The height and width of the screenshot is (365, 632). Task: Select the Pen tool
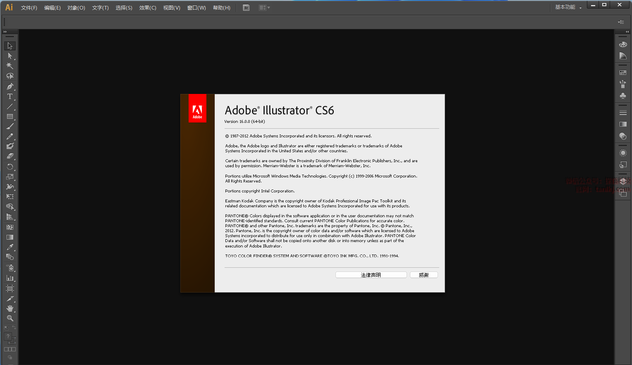[x=10, y=86]
